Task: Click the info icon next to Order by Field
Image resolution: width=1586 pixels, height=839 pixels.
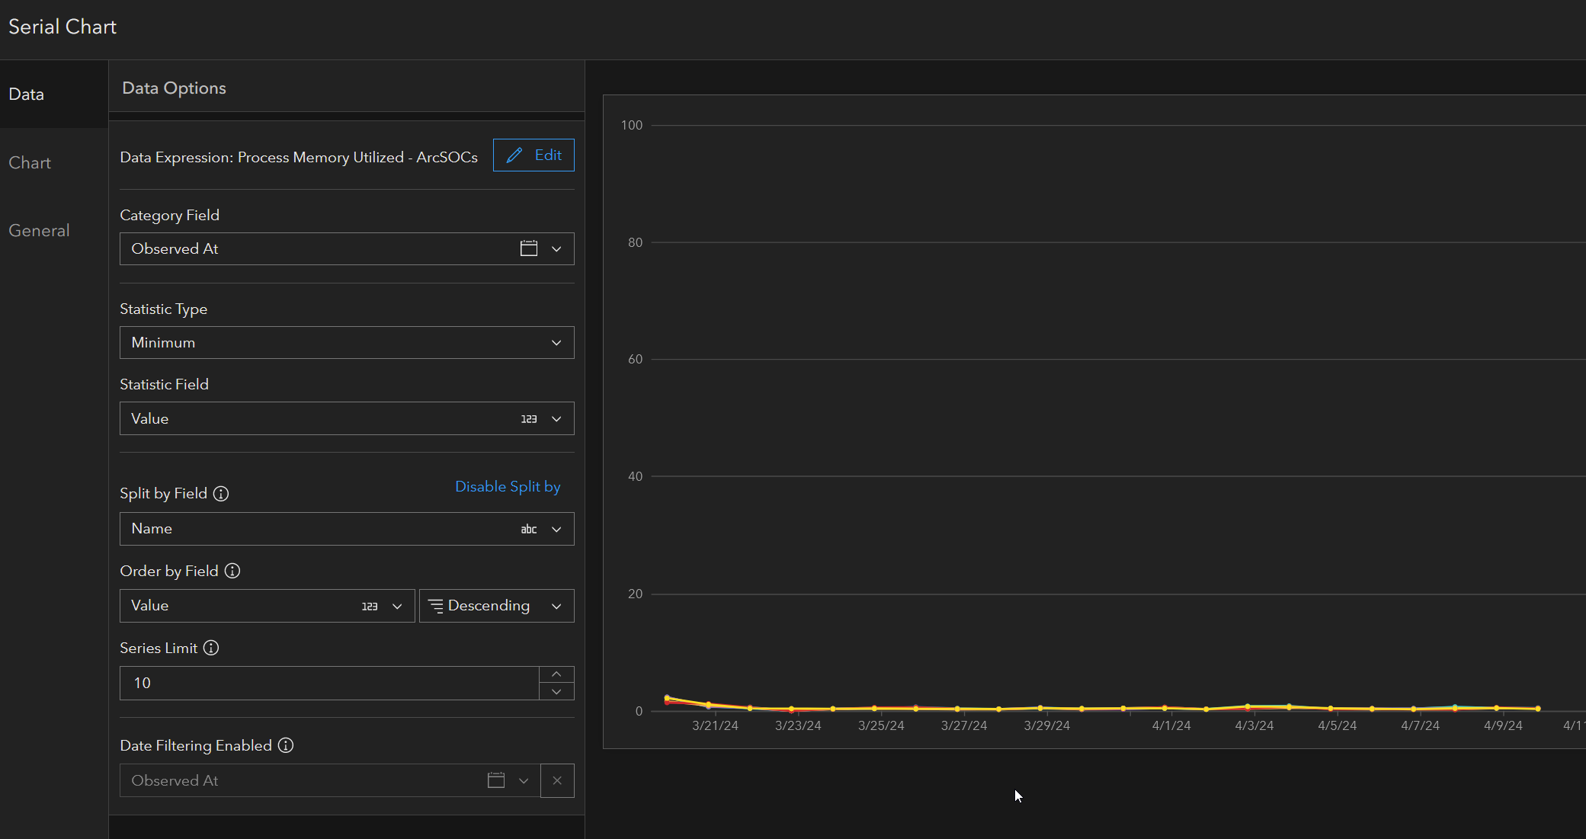Action: [232, 571]
